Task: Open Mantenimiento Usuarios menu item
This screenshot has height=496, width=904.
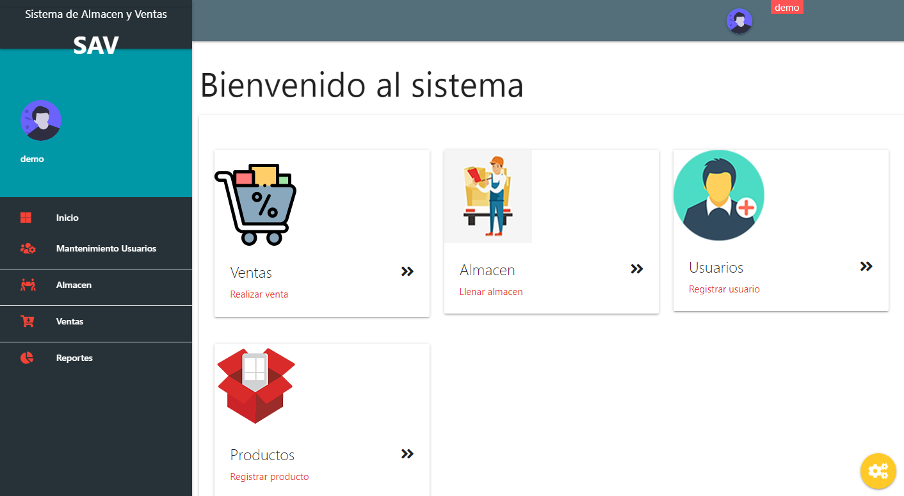Action: tap(106, 248)
